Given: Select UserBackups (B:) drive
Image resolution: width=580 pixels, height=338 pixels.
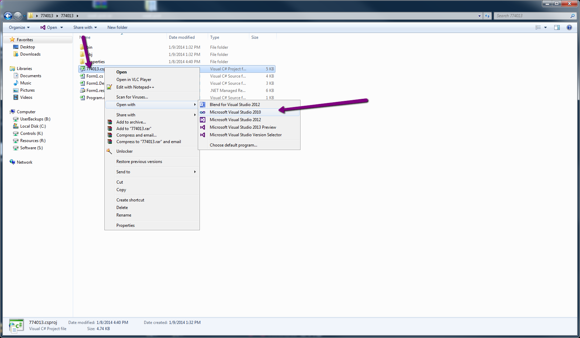Looking at the screenshot, I should click(35, 119).
